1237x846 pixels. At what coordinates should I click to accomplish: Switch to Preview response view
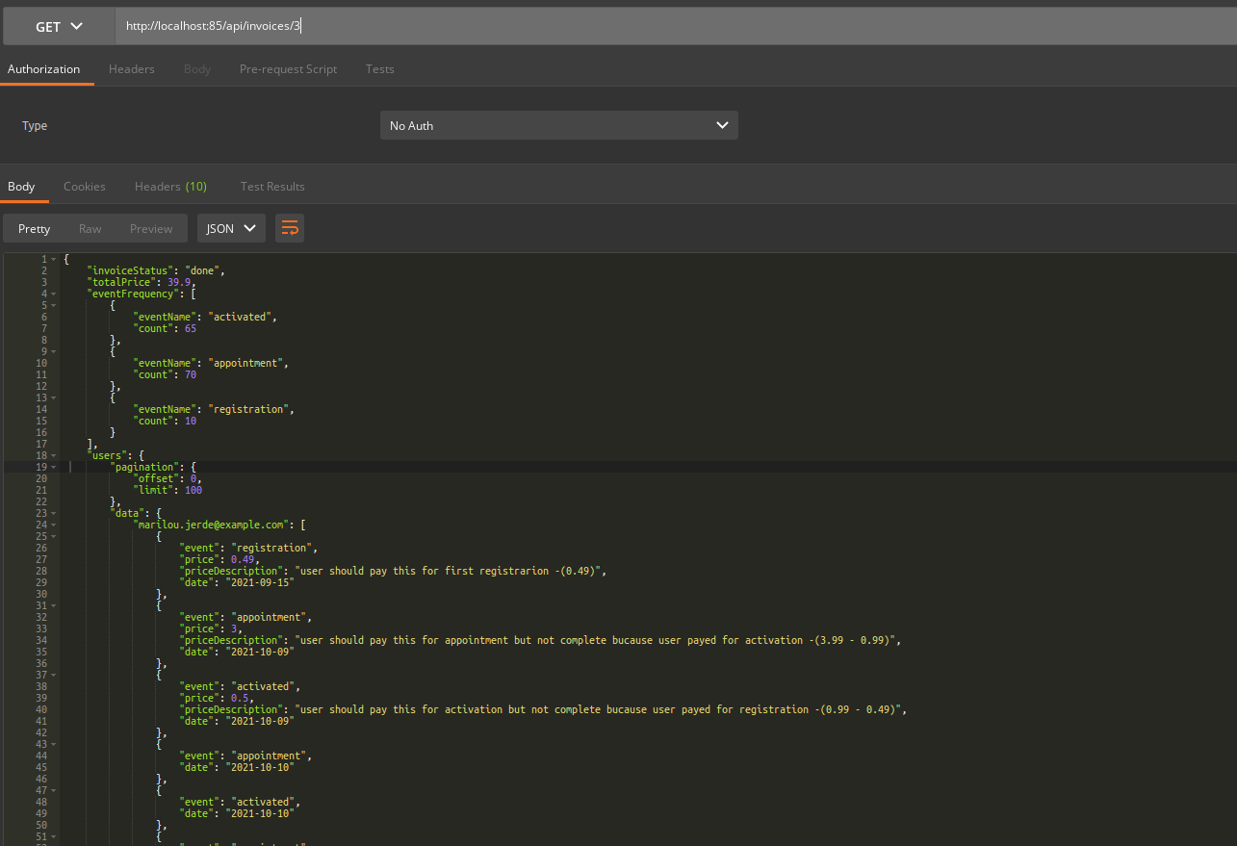coord(151,228)
